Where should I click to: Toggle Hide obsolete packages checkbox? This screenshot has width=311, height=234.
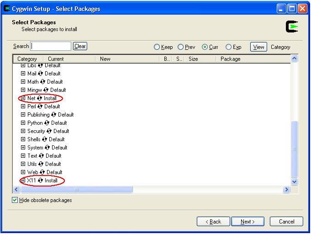[x=15, y=200]
